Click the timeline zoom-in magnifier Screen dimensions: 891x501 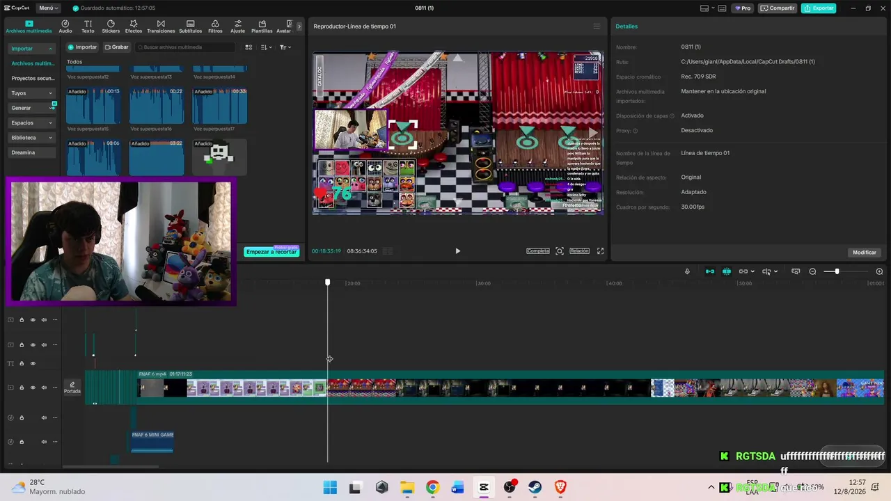879,271
